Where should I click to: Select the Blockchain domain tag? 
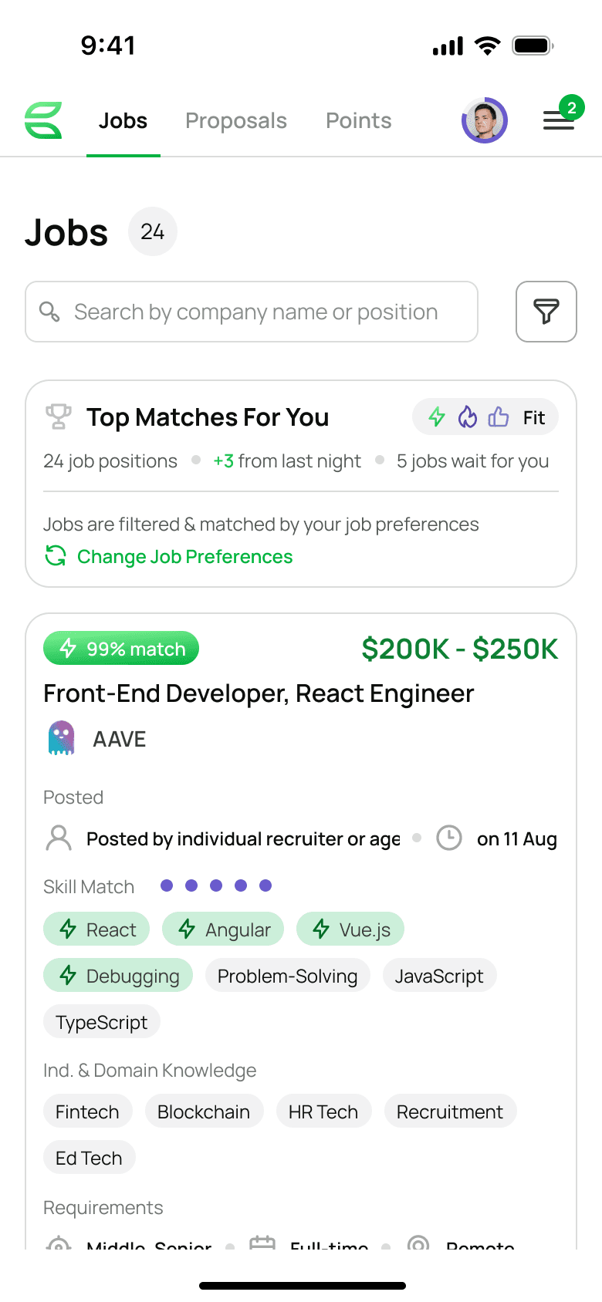point(204,1111)
